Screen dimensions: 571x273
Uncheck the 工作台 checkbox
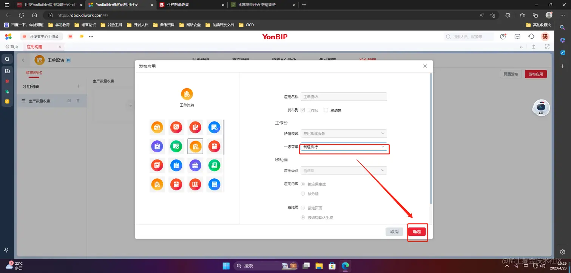(302, 110)
